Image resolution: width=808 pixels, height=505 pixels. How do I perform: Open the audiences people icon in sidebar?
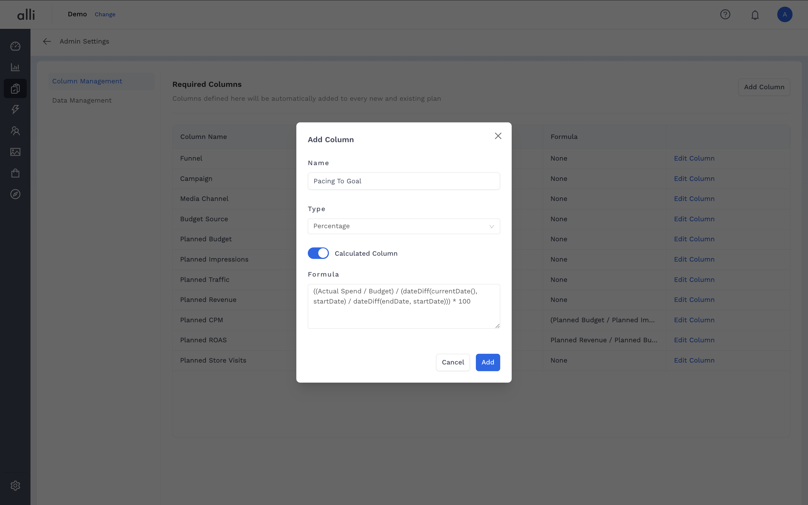click(15, 131)
